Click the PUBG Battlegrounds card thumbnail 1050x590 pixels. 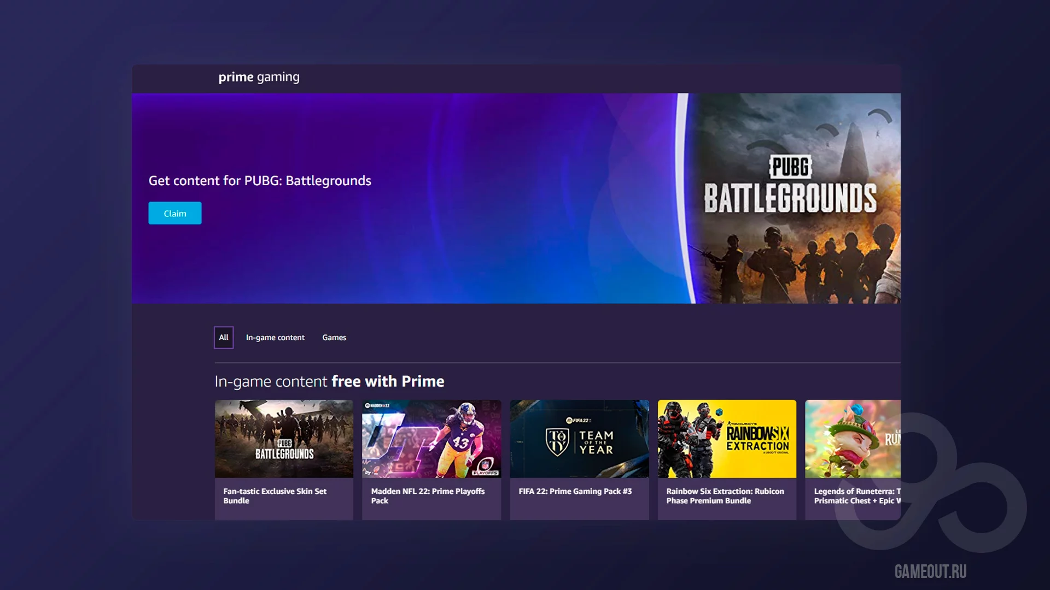284,439
